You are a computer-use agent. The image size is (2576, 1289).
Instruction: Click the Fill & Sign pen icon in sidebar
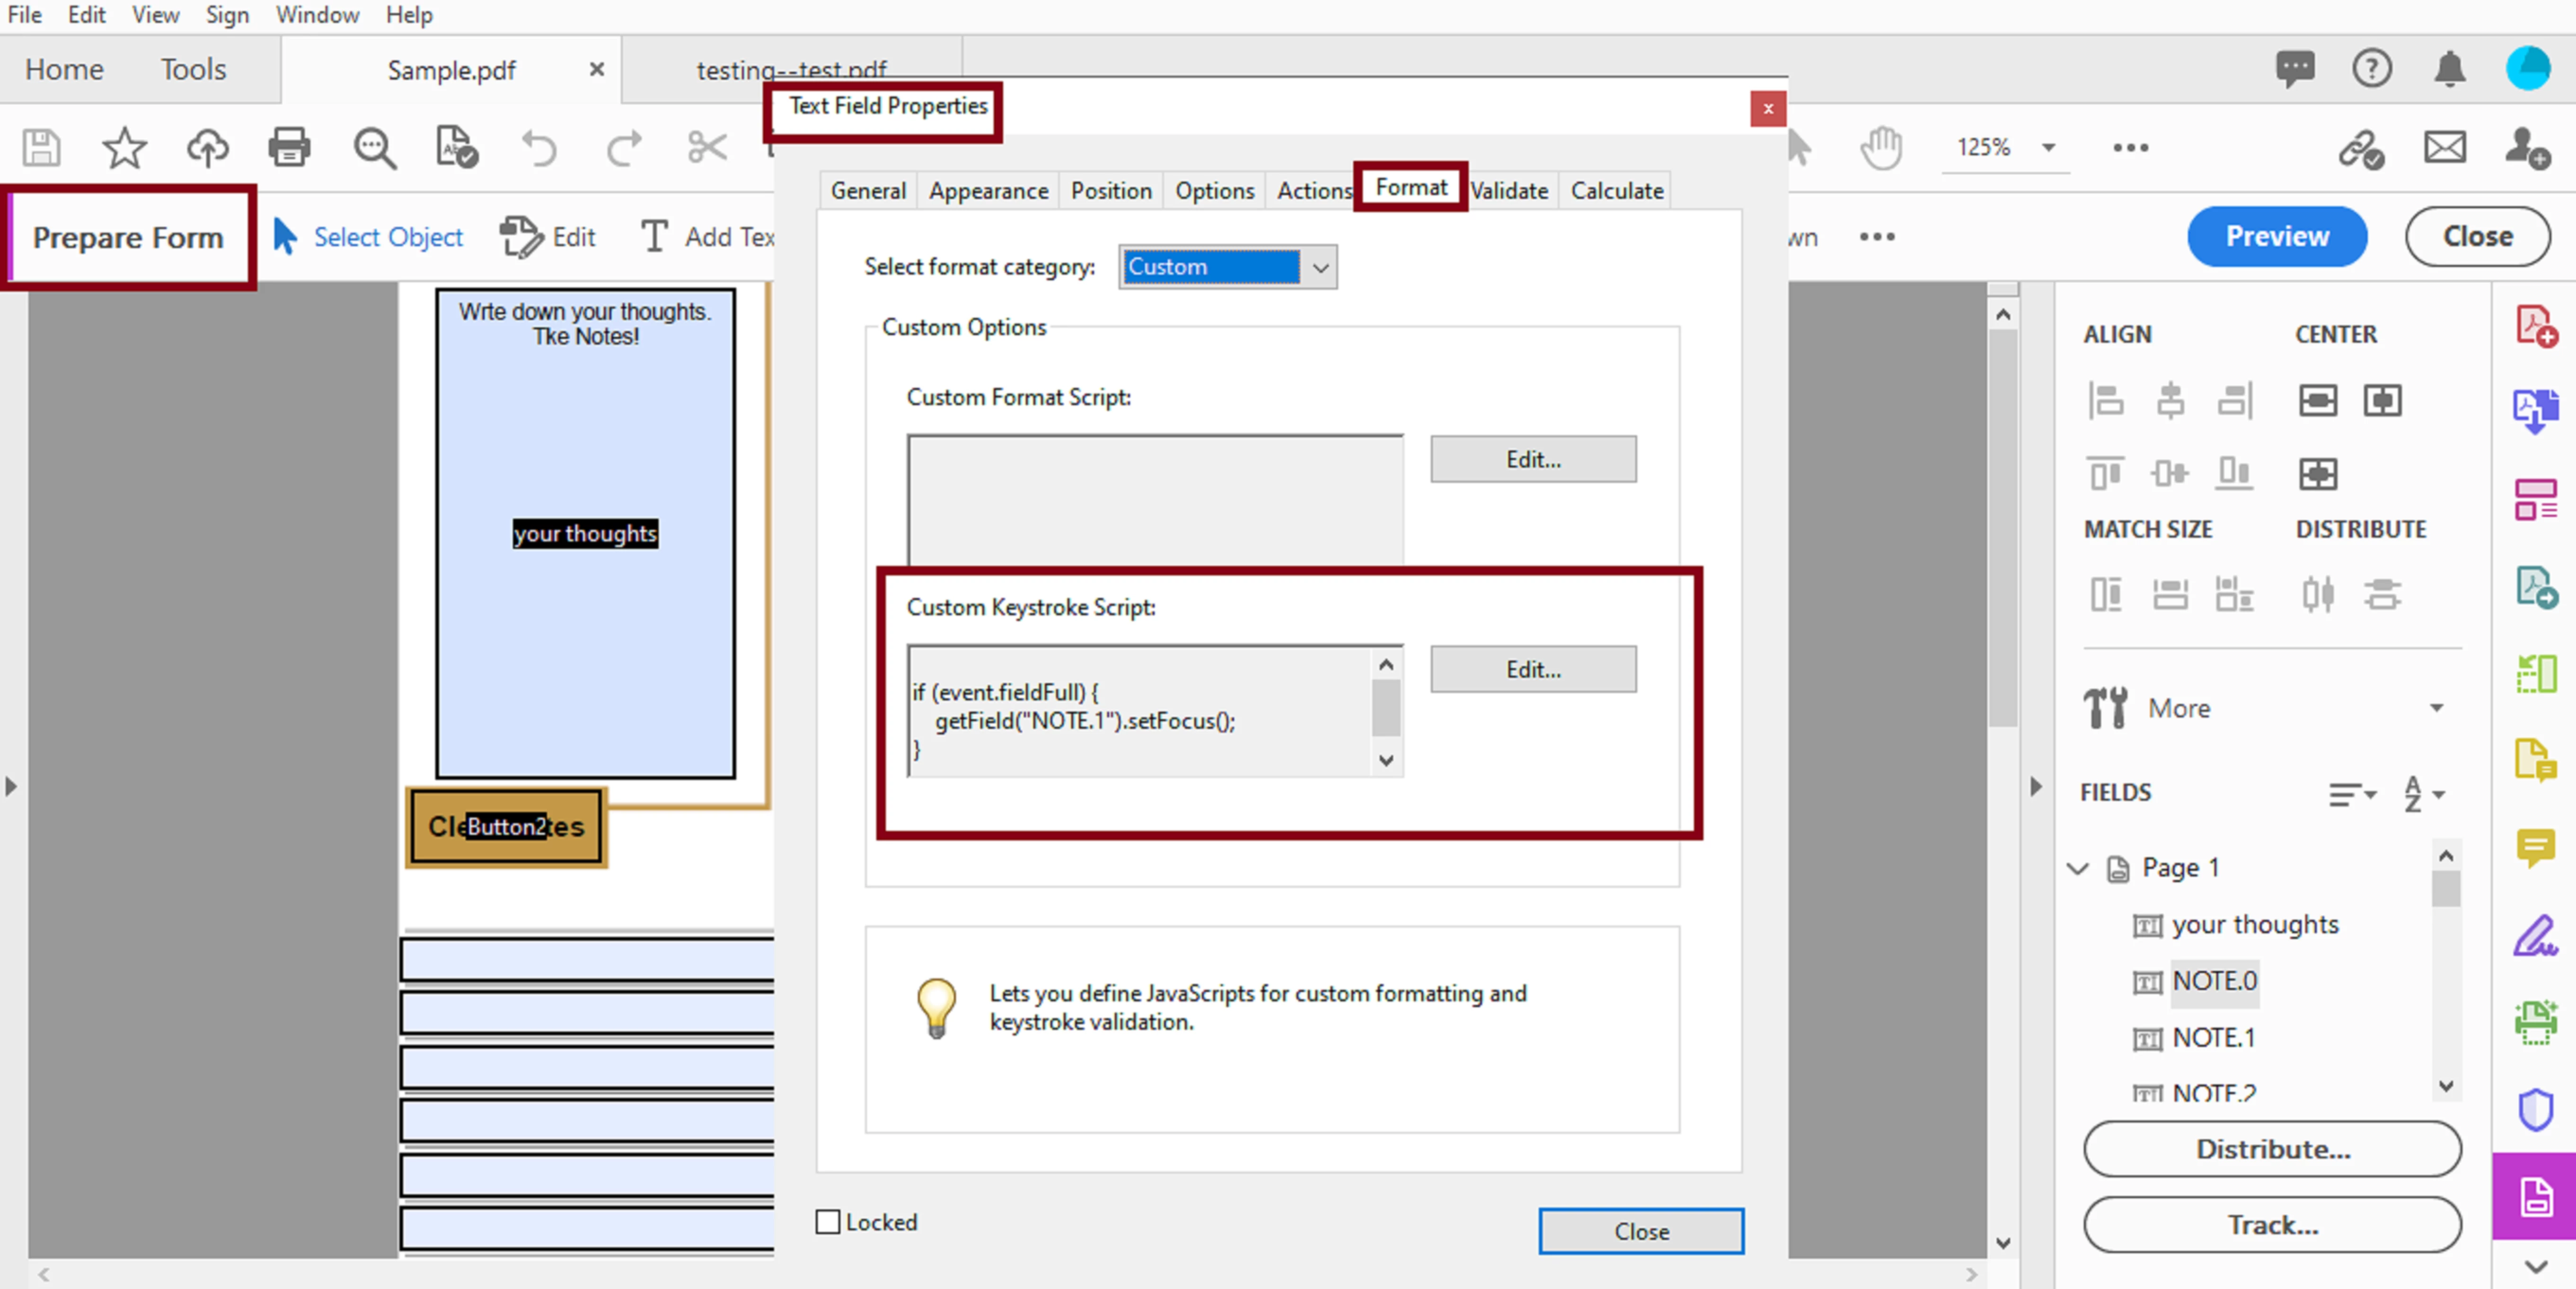pyautogui.click(x=2535, y=936)
